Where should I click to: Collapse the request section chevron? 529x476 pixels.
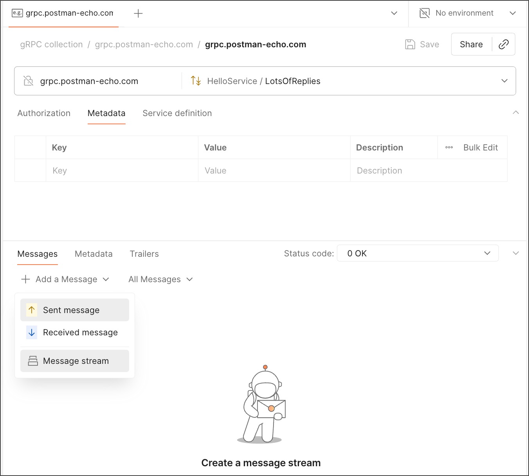click(516, 113)
